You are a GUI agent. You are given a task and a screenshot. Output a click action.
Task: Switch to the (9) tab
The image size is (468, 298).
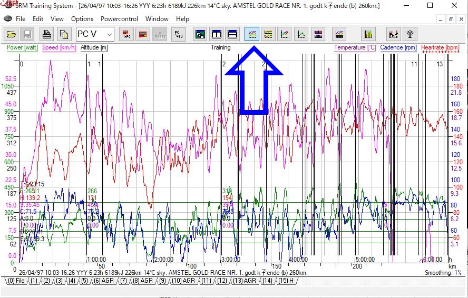162,281
